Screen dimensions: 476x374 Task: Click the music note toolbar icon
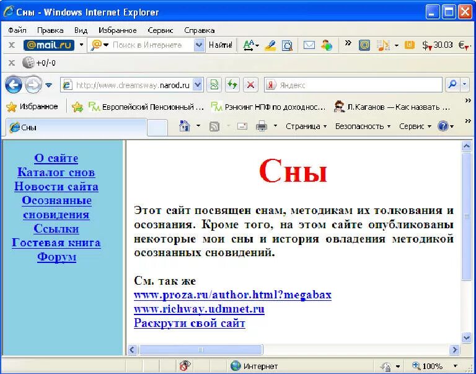383,45
